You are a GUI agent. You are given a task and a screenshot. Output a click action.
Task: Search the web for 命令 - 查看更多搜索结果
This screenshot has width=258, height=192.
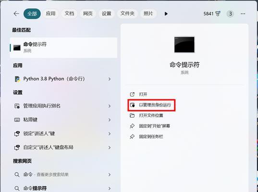64,174
